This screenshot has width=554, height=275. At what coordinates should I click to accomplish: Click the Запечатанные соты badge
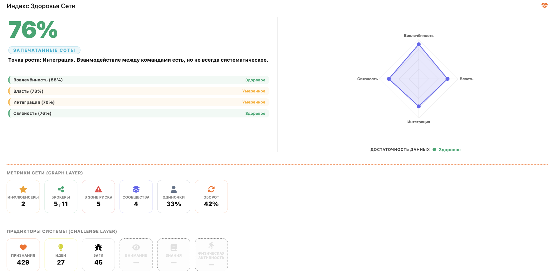tap(44, 50)
